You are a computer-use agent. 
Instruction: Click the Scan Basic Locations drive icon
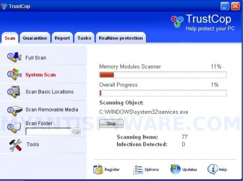(x=14, y=91)
